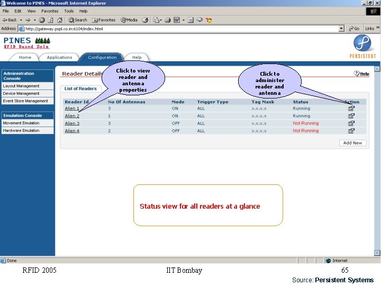Viewport: 381px width, 286px height.
Task: Open the File menu
Action: click(x=6, y=11)
